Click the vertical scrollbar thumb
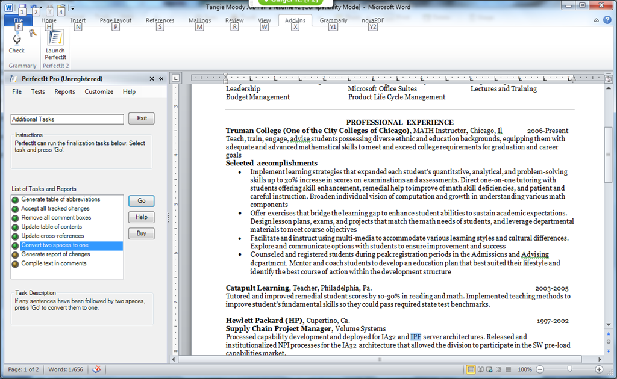617x379 pixels. coord(609,155)
